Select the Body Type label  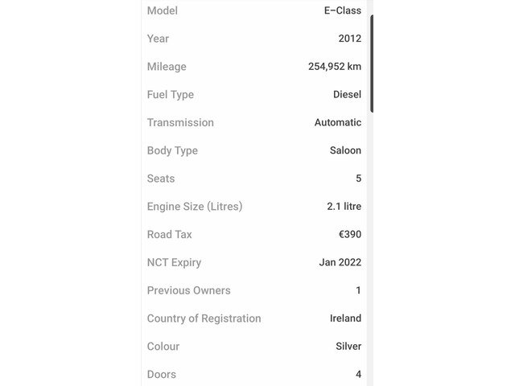click(x=172, y=150)
